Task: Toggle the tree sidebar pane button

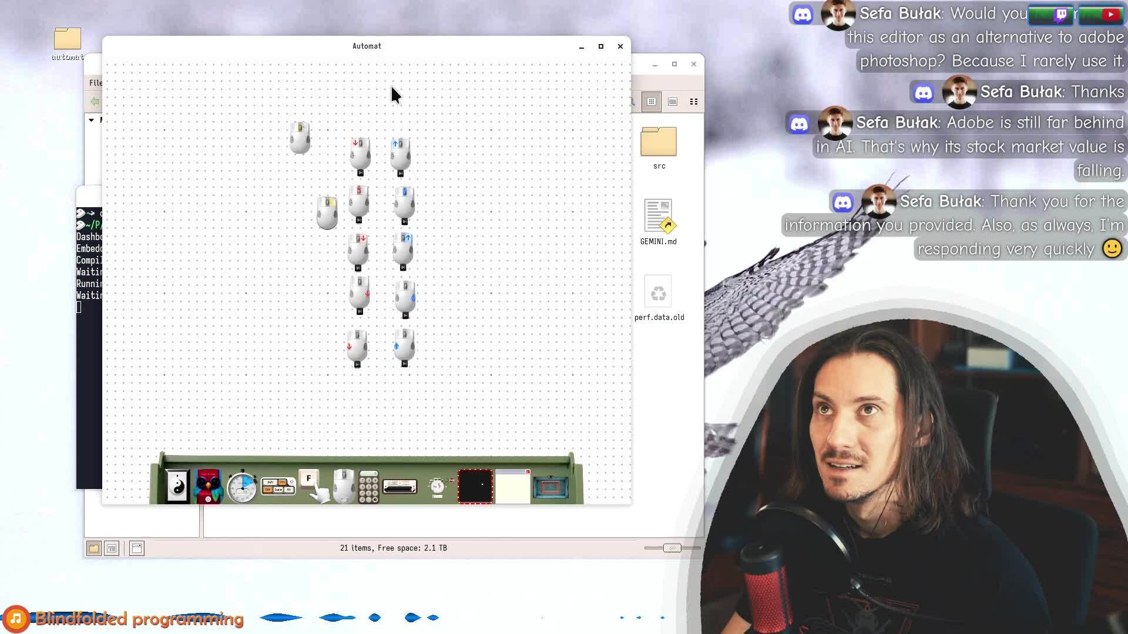Action: tap(111, 548)
